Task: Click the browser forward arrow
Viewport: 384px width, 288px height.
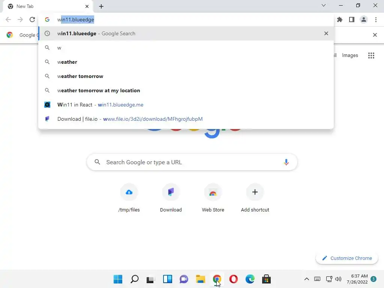Action: [x=20, y=19]
